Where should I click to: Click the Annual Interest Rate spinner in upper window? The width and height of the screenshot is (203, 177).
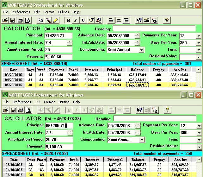pos(70,43)
